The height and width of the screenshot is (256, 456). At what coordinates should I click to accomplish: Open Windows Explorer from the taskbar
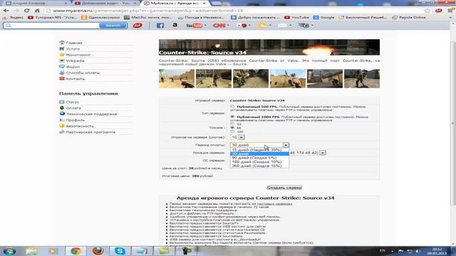[x=31, y=251]
